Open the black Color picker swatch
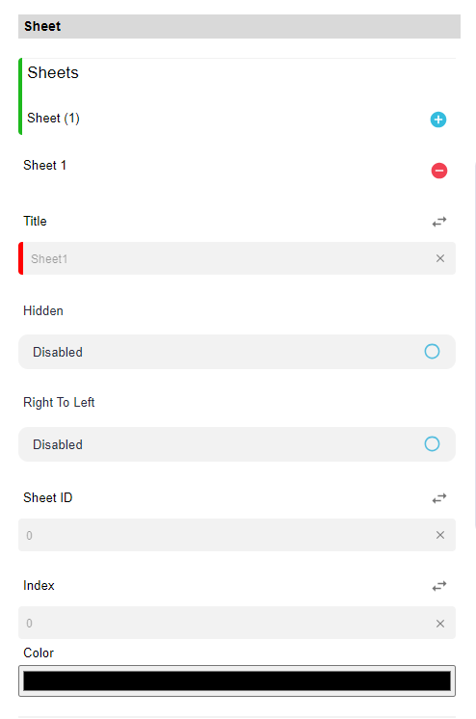 (237, 681)
